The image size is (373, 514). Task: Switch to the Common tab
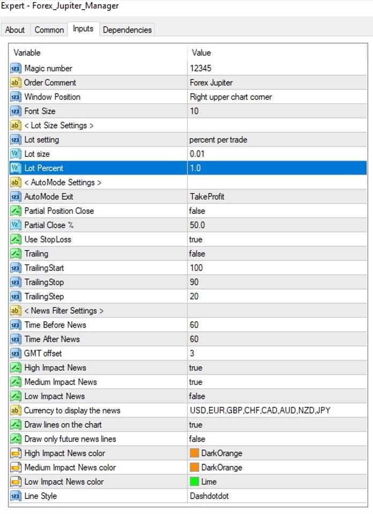49,30
